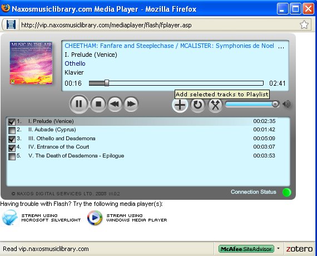Image resolution: width=317 pixels, height=256 pixels.
Task: Skip ahead with the fast-forward button
Action: pyautogui.click(x=131, y=104)
